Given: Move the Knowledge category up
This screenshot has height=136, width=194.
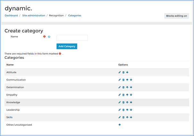Looking at the screenshot, I should 127,102.
